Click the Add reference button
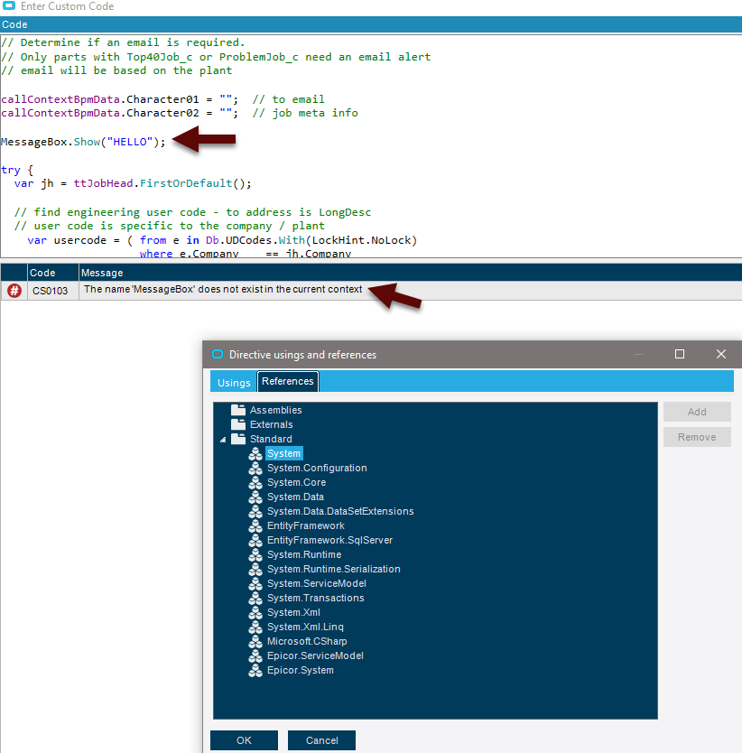The width and height of the screenshot is (742, 753). tap(697, 412)
